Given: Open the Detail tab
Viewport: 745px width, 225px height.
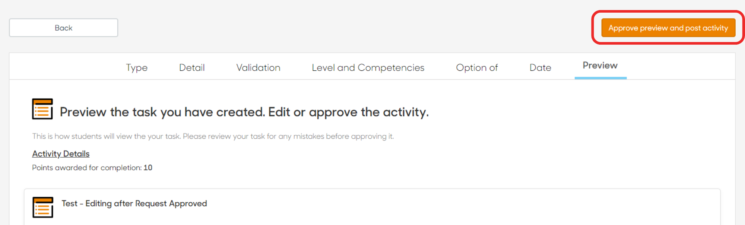Looking at the screenshot, I should (x=192, y=68).
